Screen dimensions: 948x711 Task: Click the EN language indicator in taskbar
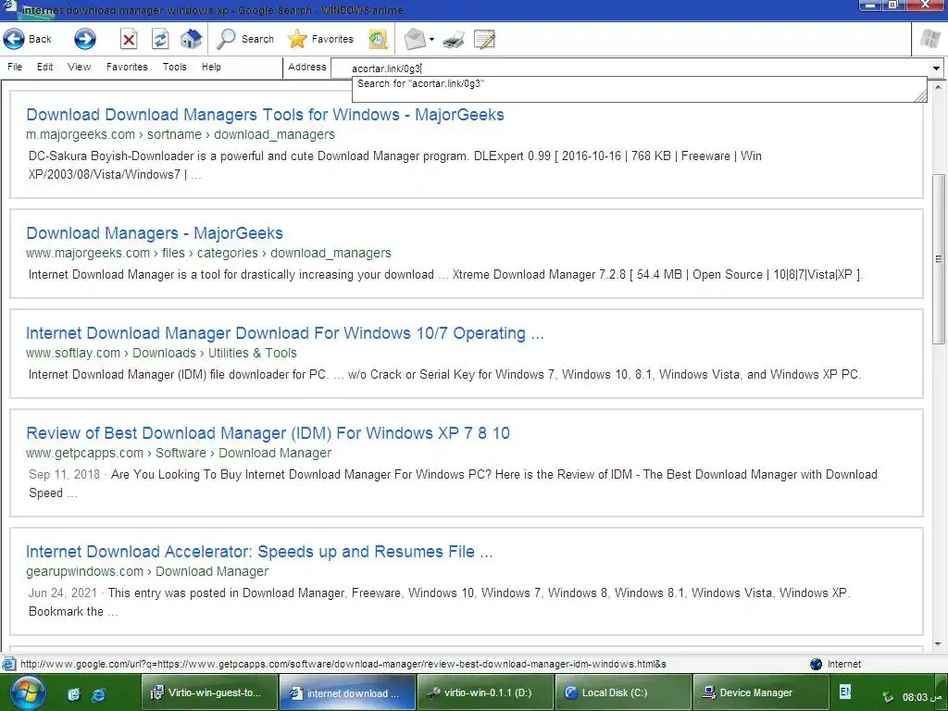click(845, 691)
